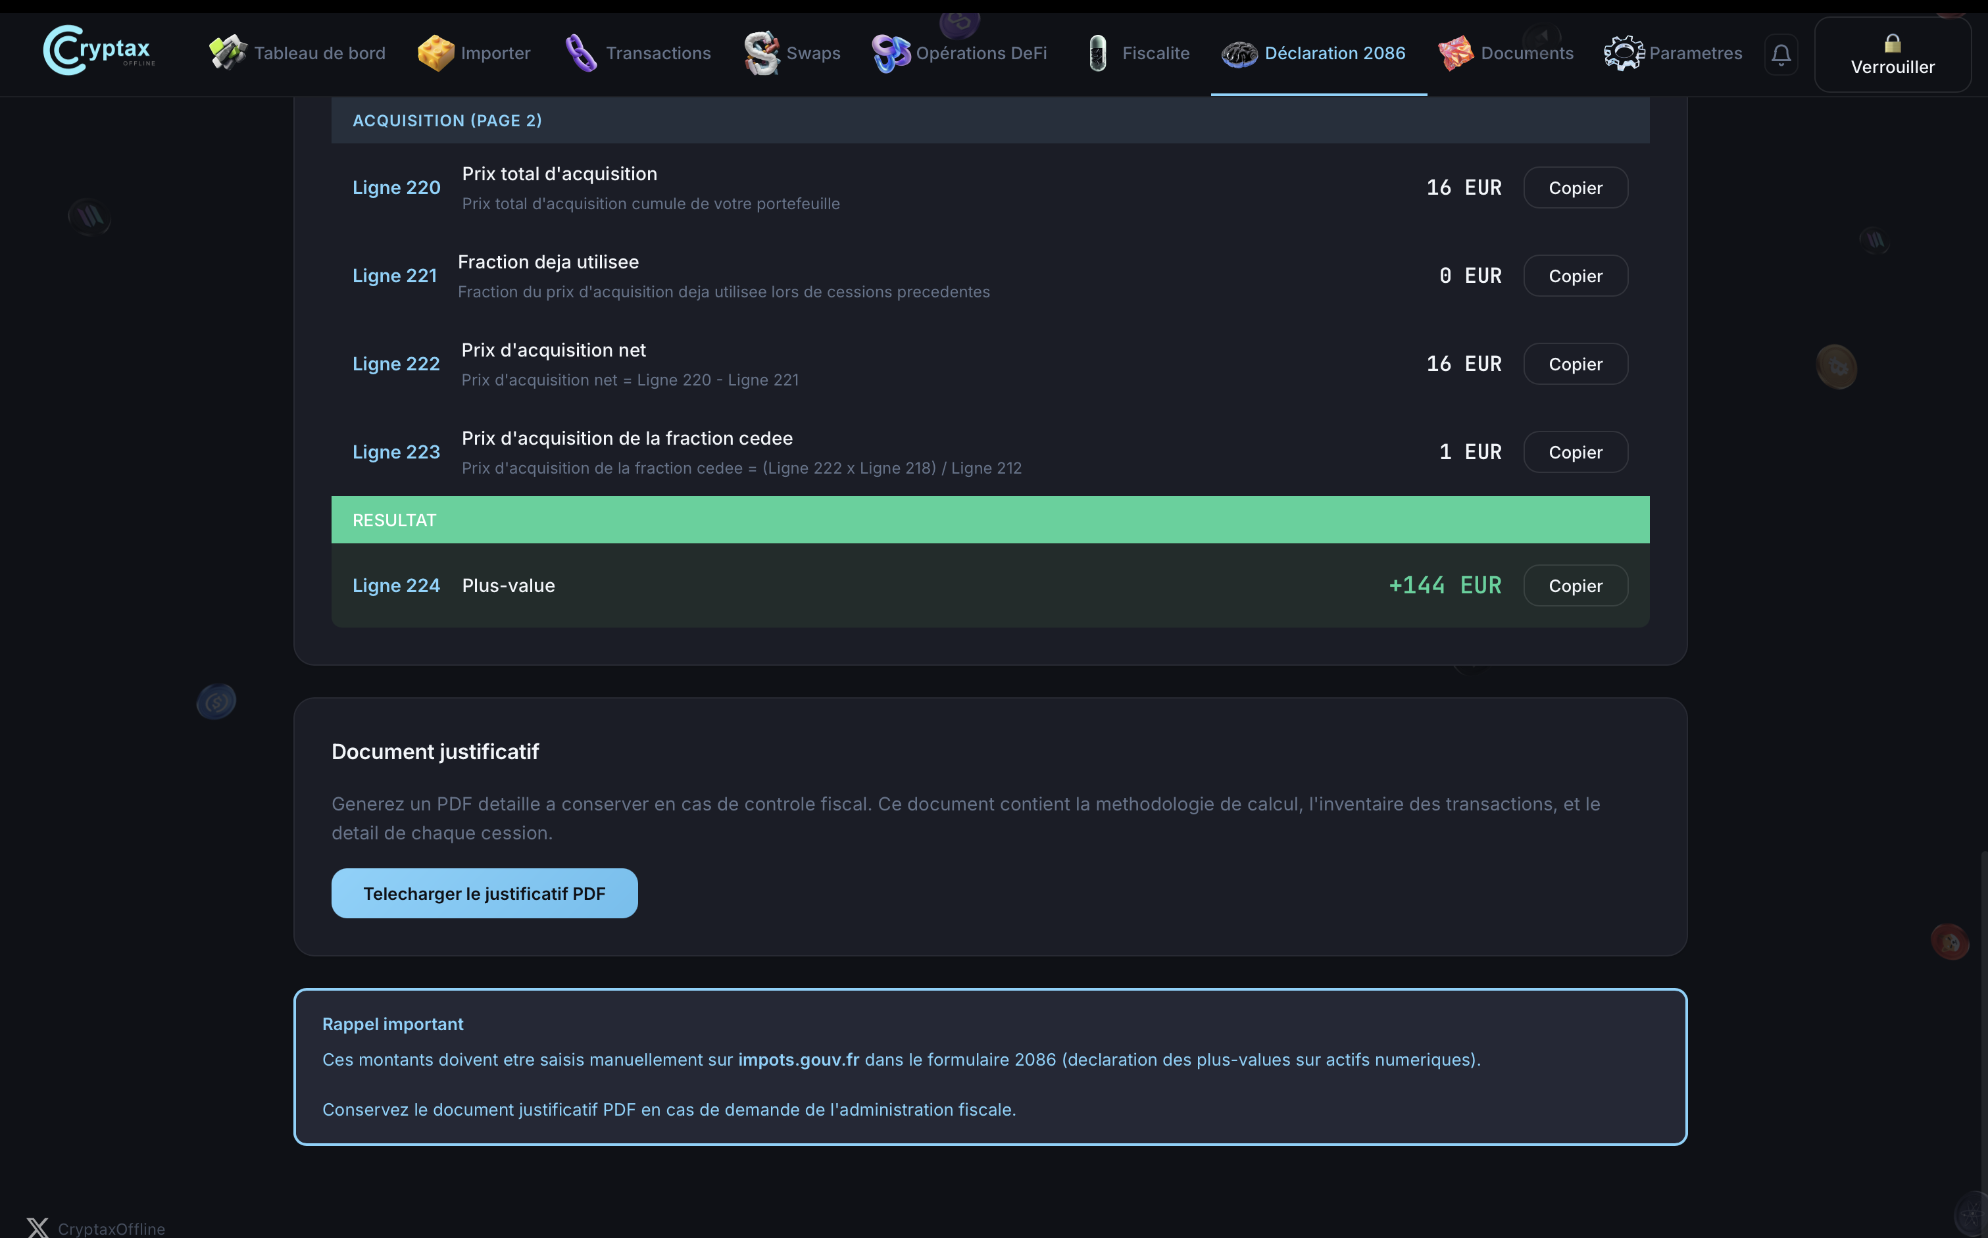This screenshot has height=1238, width=1988.
Task: Copy Ligne 221 fraction deja utilisee
Action: click(1576, 276)
